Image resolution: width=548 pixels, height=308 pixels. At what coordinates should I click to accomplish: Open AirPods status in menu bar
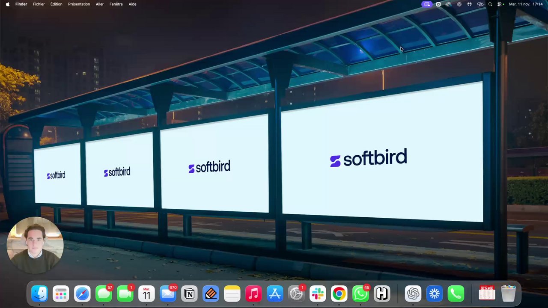click(470, 4)
